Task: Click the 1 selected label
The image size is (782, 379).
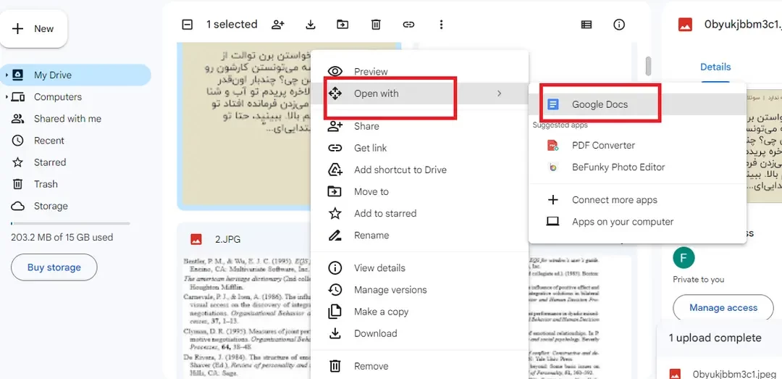Action: [232, 25]
